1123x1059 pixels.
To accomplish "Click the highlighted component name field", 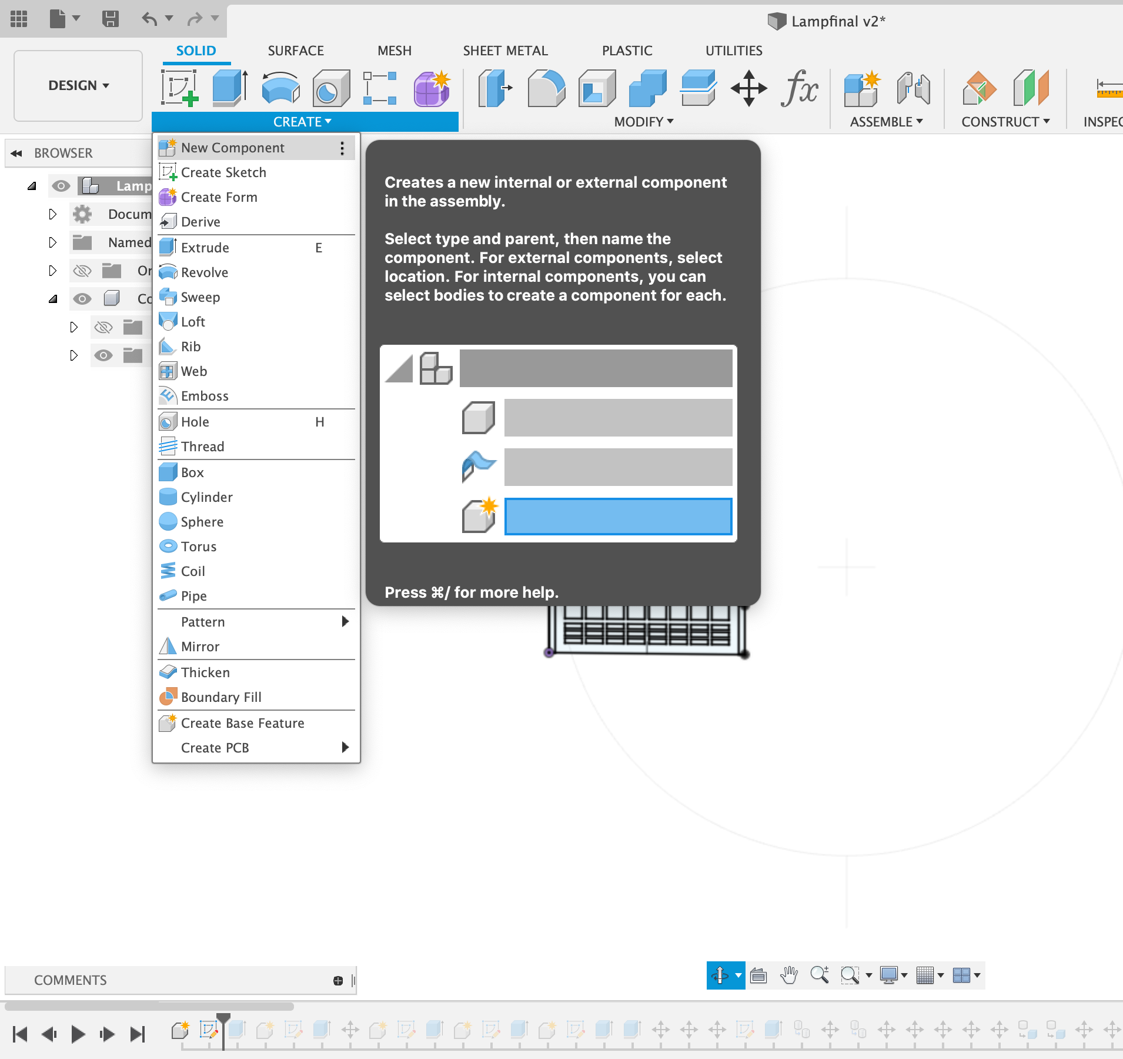I will pos(617,517).
